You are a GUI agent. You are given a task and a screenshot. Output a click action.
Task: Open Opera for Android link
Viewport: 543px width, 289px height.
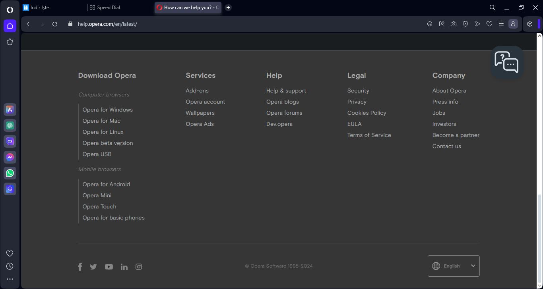(x=106, y=184)
